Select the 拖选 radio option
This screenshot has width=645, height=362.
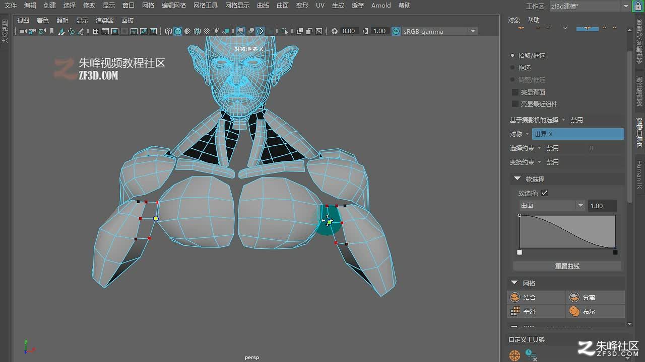(x=513, y=67)
